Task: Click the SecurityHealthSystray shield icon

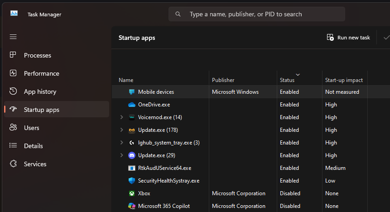Action: tap(132, 181)
